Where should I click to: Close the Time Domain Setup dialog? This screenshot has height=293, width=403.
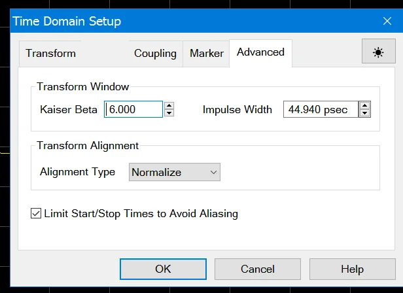click(386, 21)
